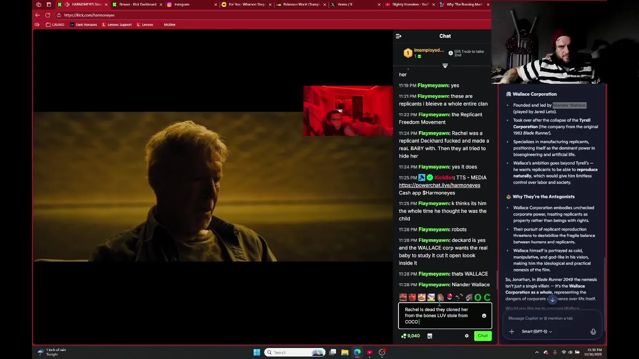The width and height of the screenshot is (639, 359).
Task: Open the clock showing 11:30 PM
Action: pos(594,353)
